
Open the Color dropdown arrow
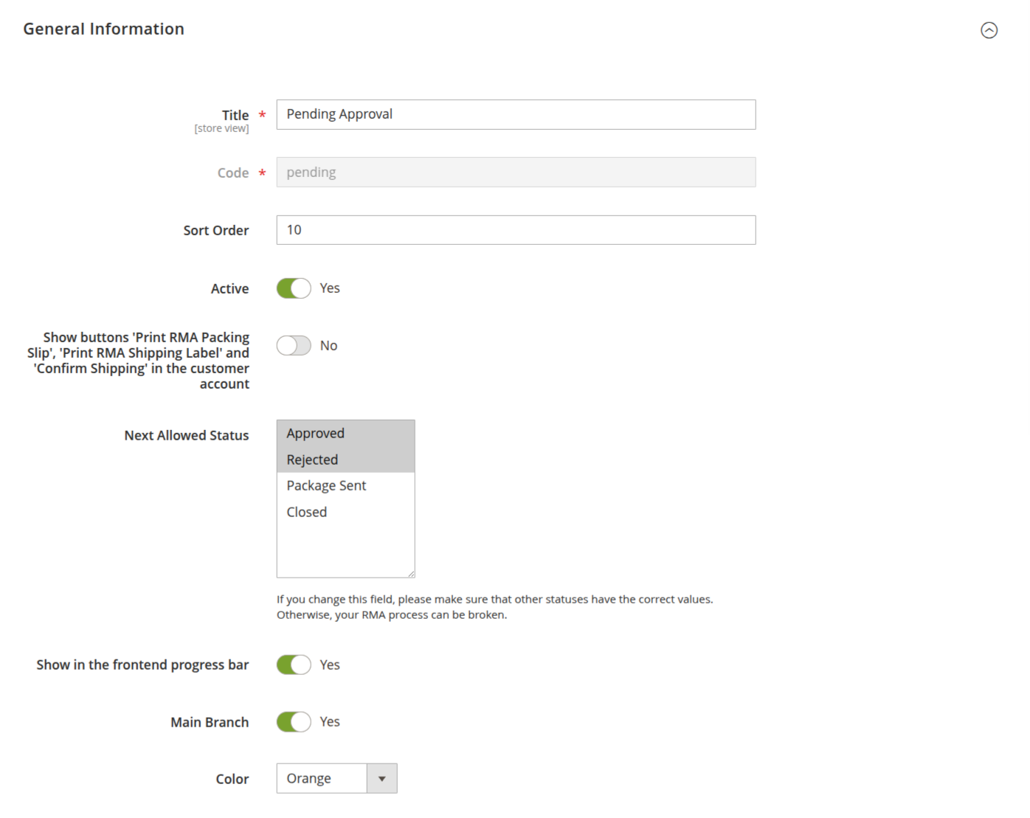point(381,779)
